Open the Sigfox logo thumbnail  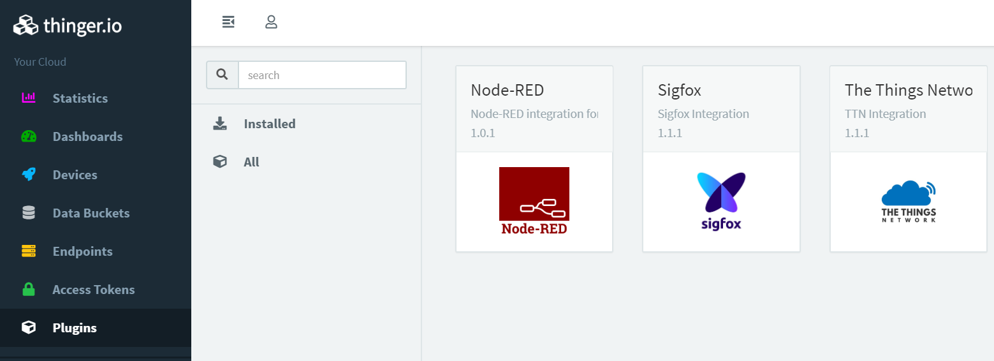click(721, 202)
